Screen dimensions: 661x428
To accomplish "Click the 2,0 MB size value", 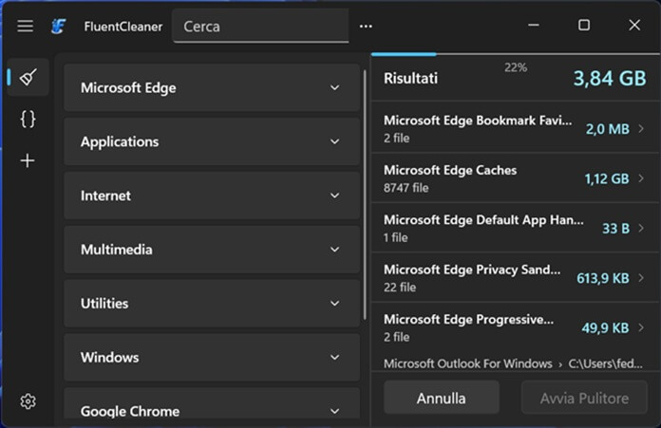I will point(608,129).
